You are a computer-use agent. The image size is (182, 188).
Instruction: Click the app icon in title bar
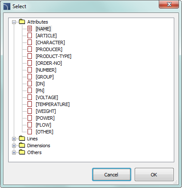tap(7, 6)
